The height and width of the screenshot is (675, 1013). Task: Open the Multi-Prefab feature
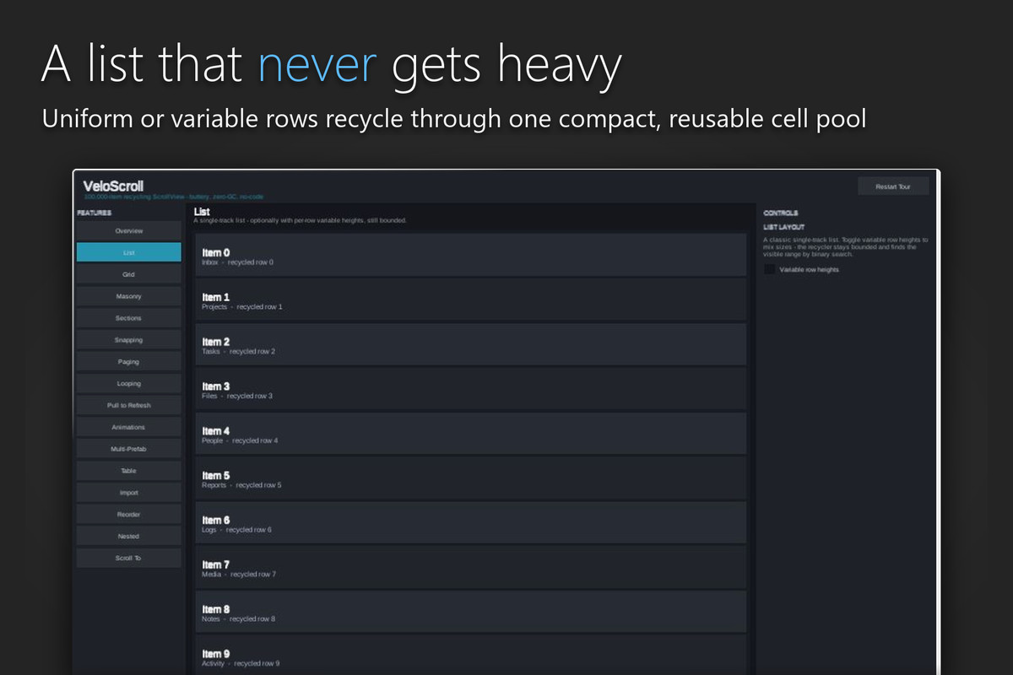pos(129,449)
